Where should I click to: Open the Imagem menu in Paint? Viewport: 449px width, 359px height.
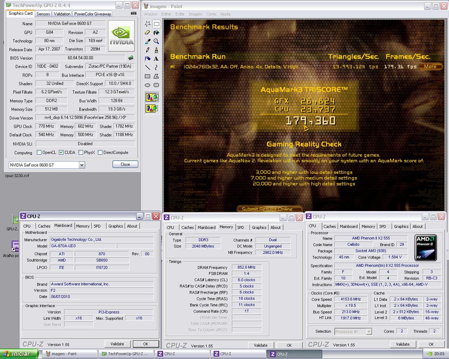click(195, 14)
